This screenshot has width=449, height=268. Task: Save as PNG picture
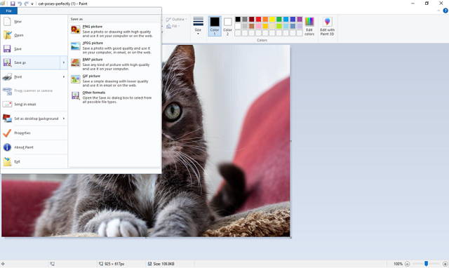tap(114, 31)
